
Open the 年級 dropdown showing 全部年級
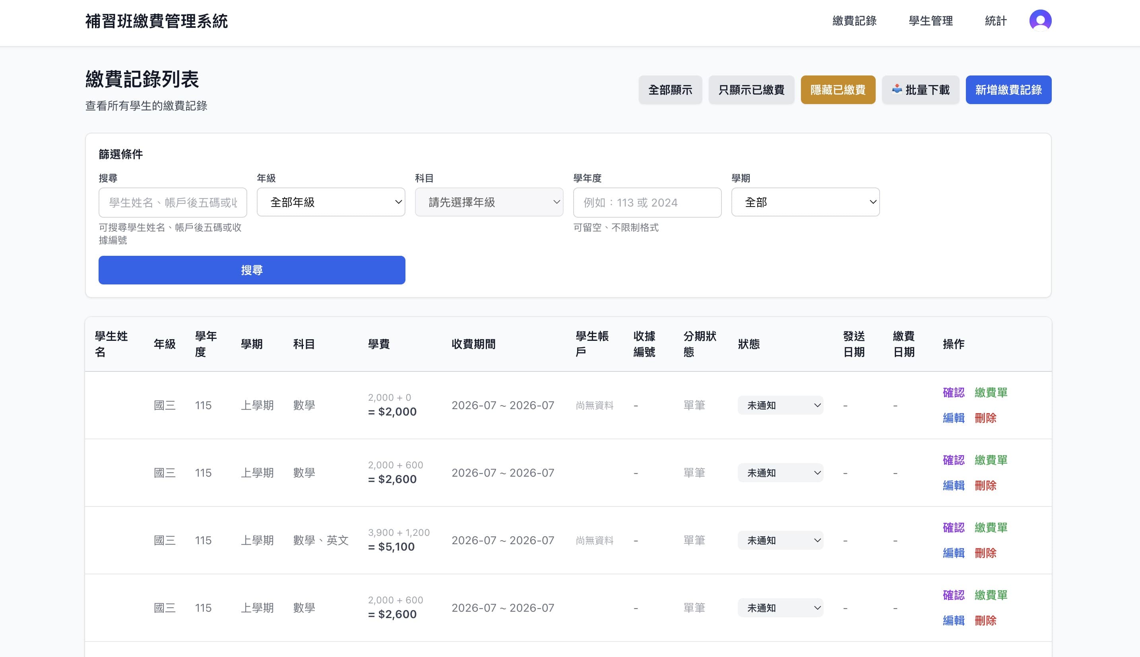331,202
